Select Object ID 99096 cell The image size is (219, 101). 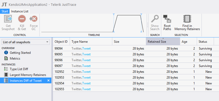pyautogui.click(x=59, y=60)
